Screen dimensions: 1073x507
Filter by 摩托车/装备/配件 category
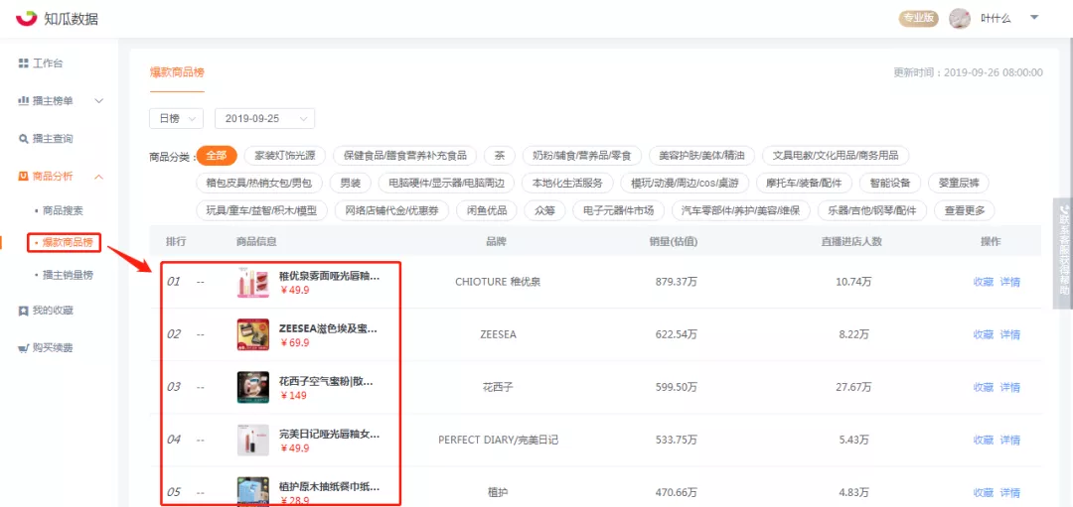(804, 184)
